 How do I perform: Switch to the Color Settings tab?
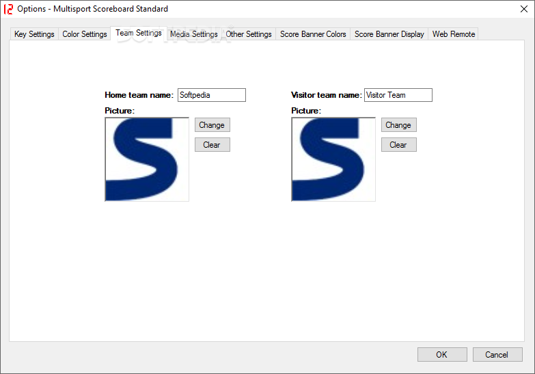coord(84,34)
